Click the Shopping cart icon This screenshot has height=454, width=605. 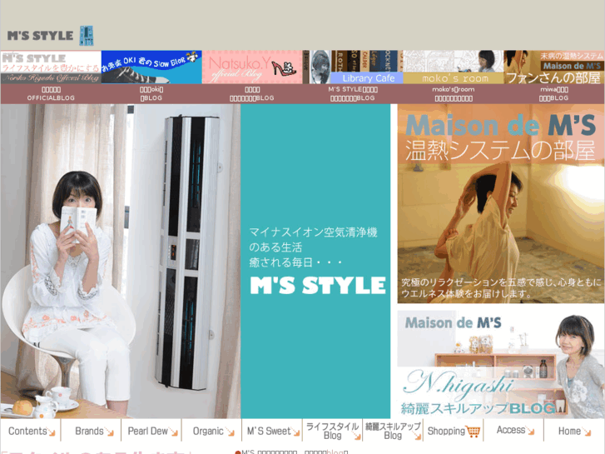coord(473,432)
